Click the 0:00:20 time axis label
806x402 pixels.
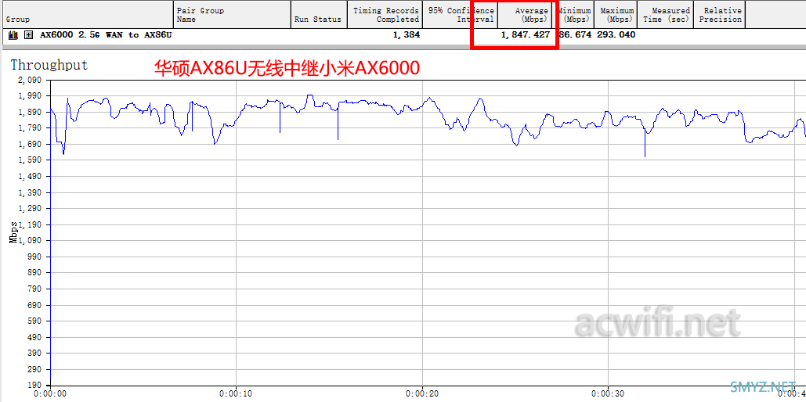pyautogui.click(x=422, y=394)
